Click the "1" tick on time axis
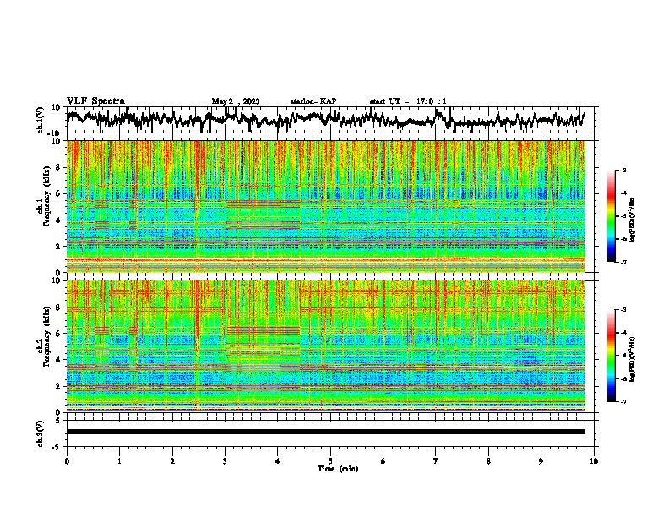This screenshot has width=669, height=517. point(119,461)
